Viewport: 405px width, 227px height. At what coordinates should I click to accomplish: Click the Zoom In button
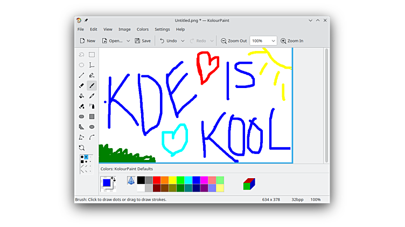tap(291, 41)
